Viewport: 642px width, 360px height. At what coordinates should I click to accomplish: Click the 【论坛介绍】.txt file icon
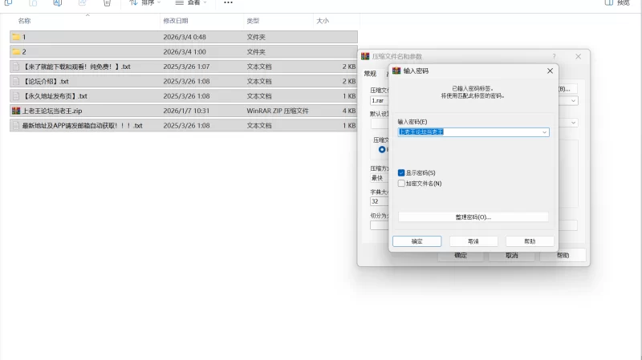click(x=16, y=81)
